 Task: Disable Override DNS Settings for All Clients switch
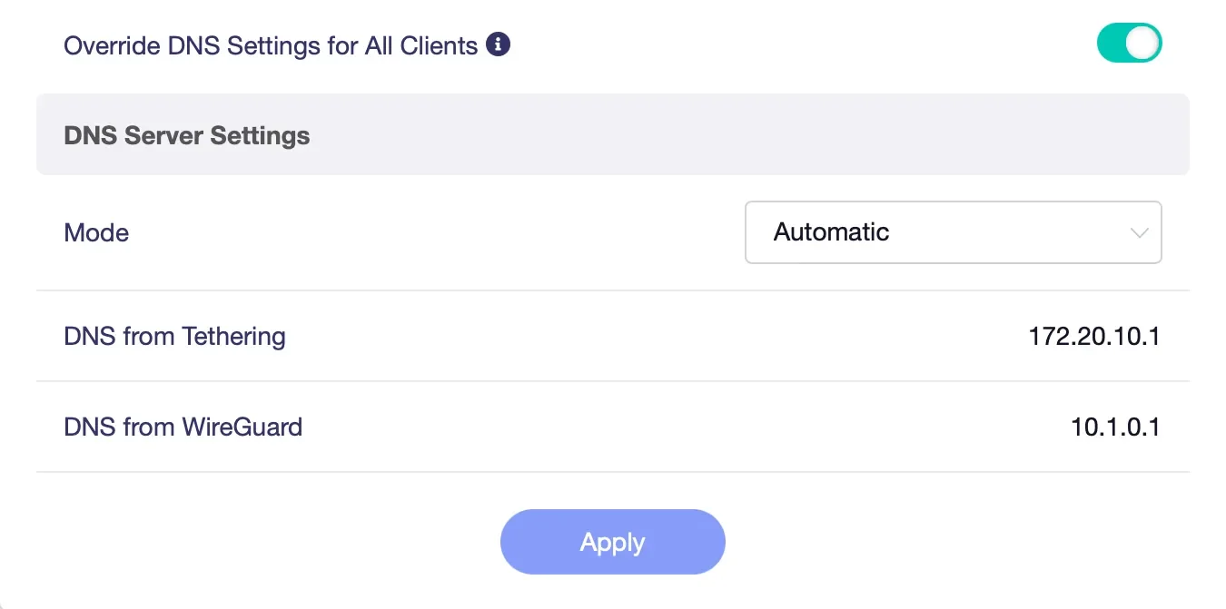[x=1129, y=44]
